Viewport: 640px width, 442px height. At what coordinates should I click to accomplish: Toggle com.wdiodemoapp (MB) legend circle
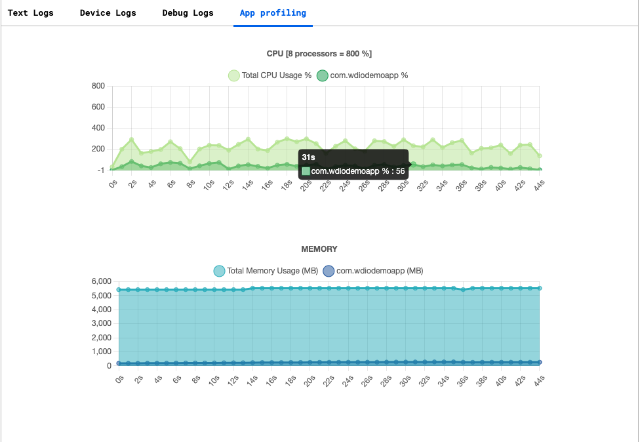(x=329, y=271)
